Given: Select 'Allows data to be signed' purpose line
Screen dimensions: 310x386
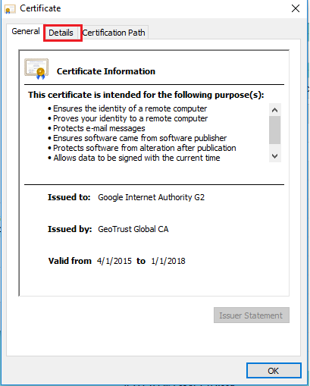Looking at the screenshot, I should (x=136, y=158).
